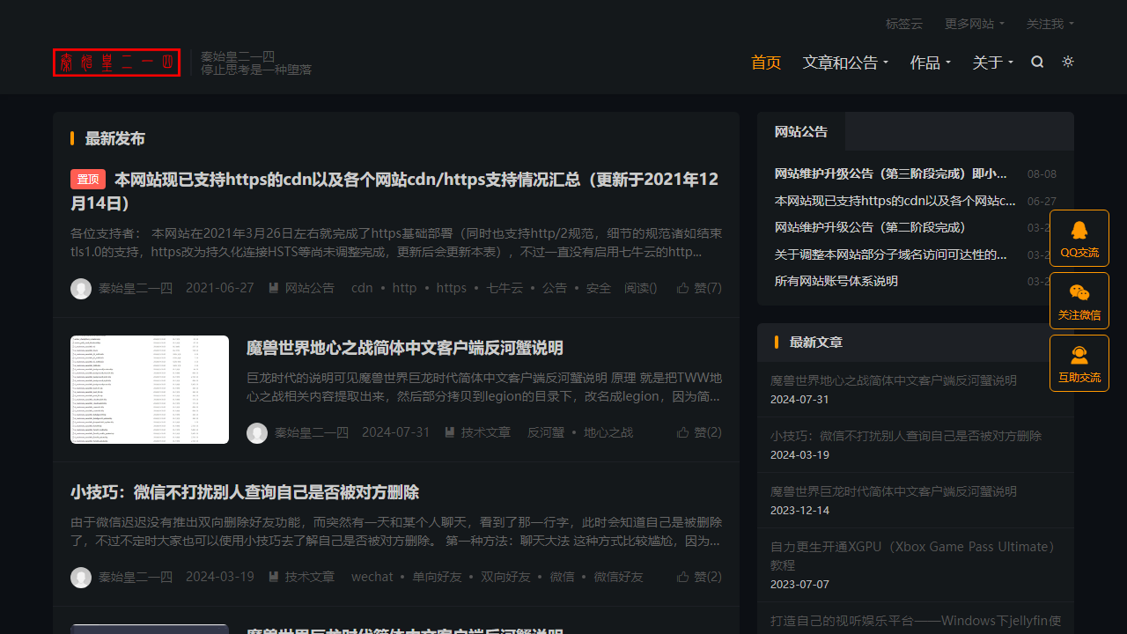Open notice 所有网站账号体系说明
1127x634 pixels.
[x=836, y=281]
